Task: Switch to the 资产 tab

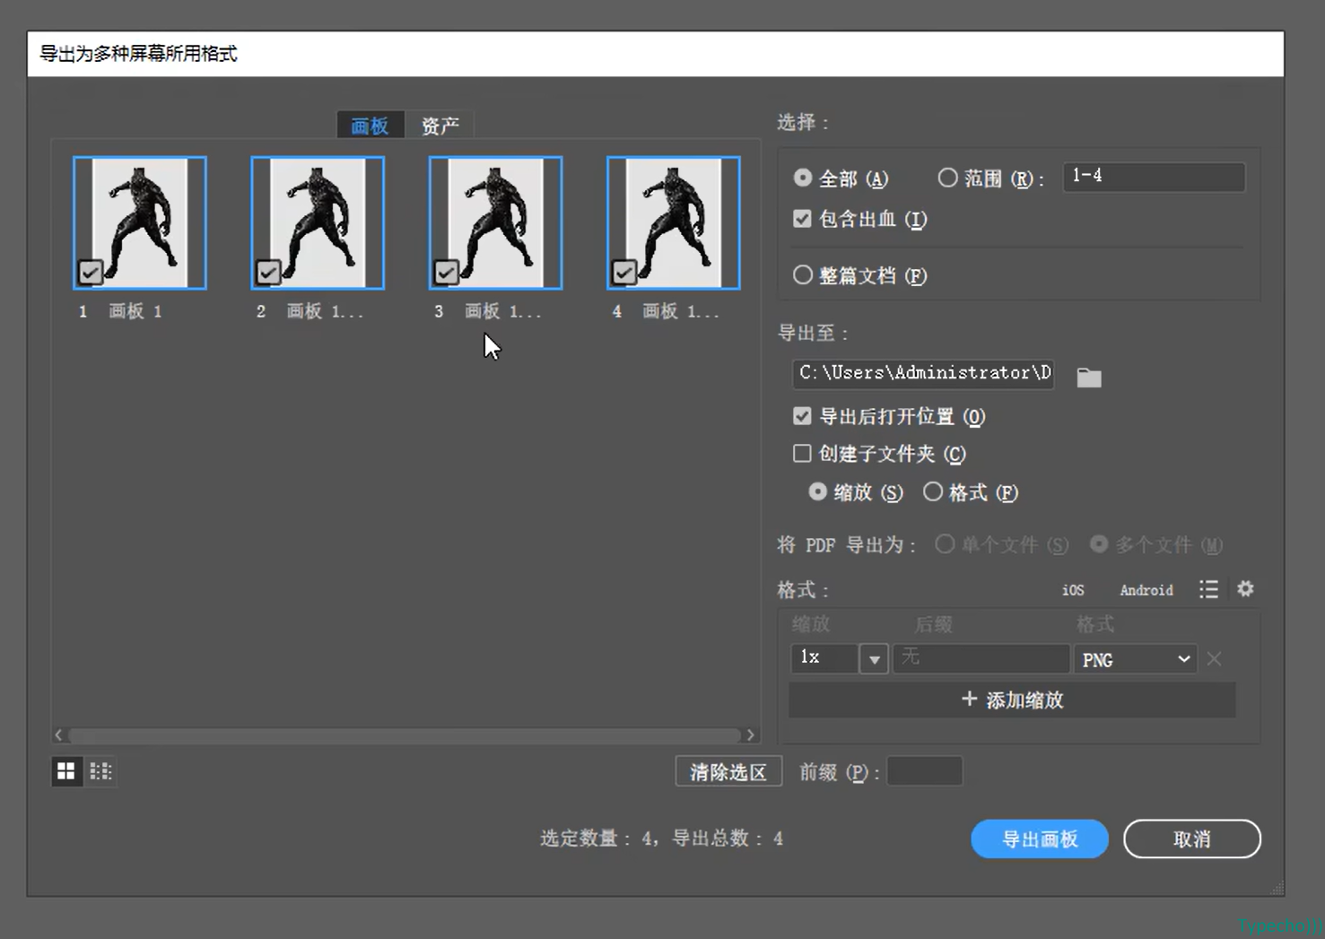Action: [440, 126]
